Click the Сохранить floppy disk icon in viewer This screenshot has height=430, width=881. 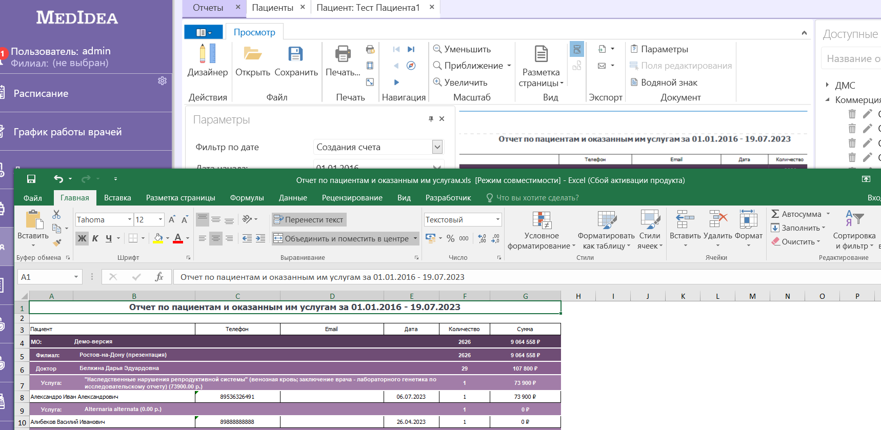pyautogui.click(x=296, y=53)
